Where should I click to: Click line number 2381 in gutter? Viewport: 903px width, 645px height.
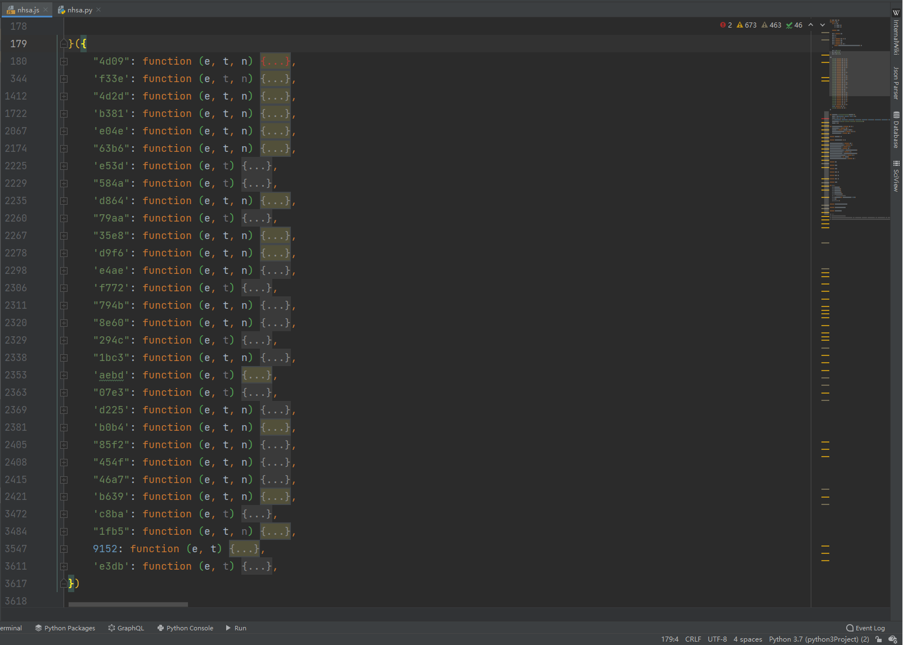tap(16, 427)
